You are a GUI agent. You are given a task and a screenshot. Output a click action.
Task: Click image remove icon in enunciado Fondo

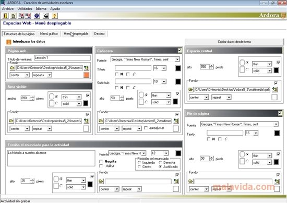[x=176, y=182]
